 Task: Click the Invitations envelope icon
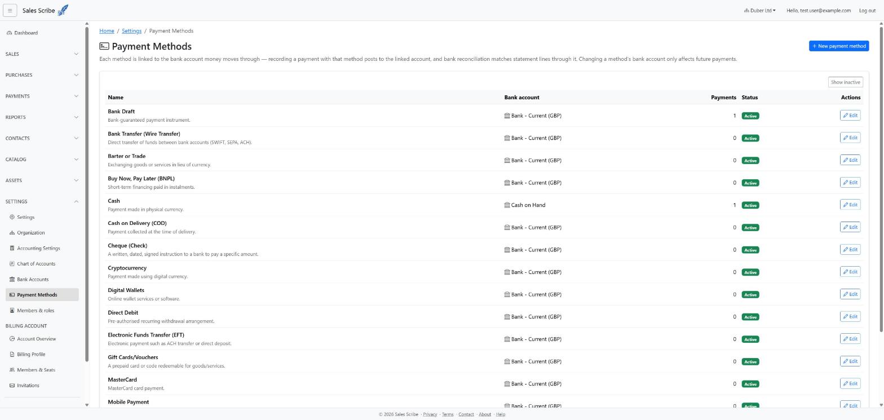12,386
